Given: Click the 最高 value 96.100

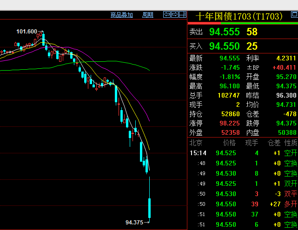Looking at the screenshot, I should tap(230, 86).
